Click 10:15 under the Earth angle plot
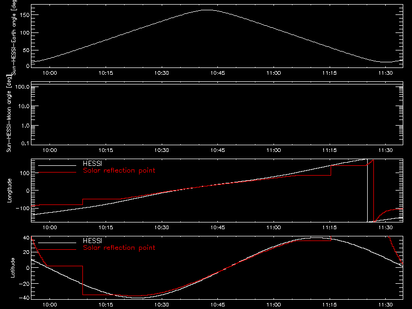Image resolution: width=412 pixels, height=309 pixels. tap(106, 73)
